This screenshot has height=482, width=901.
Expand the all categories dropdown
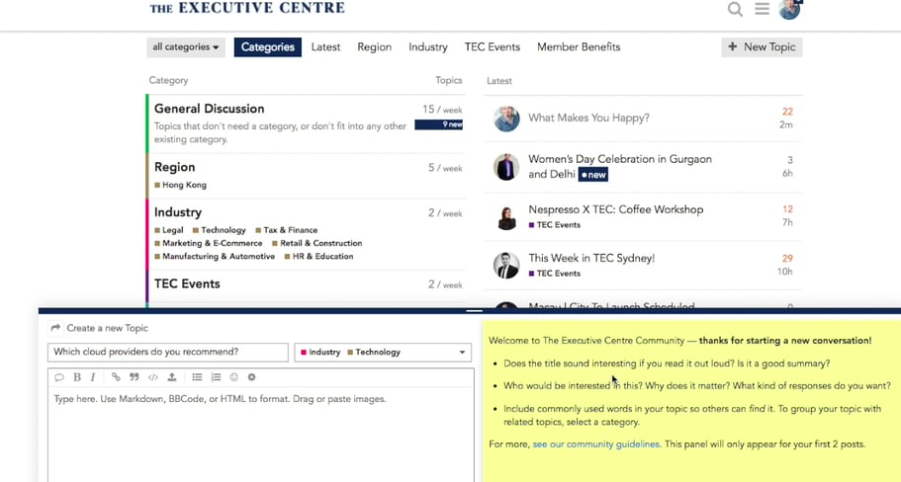186,47
